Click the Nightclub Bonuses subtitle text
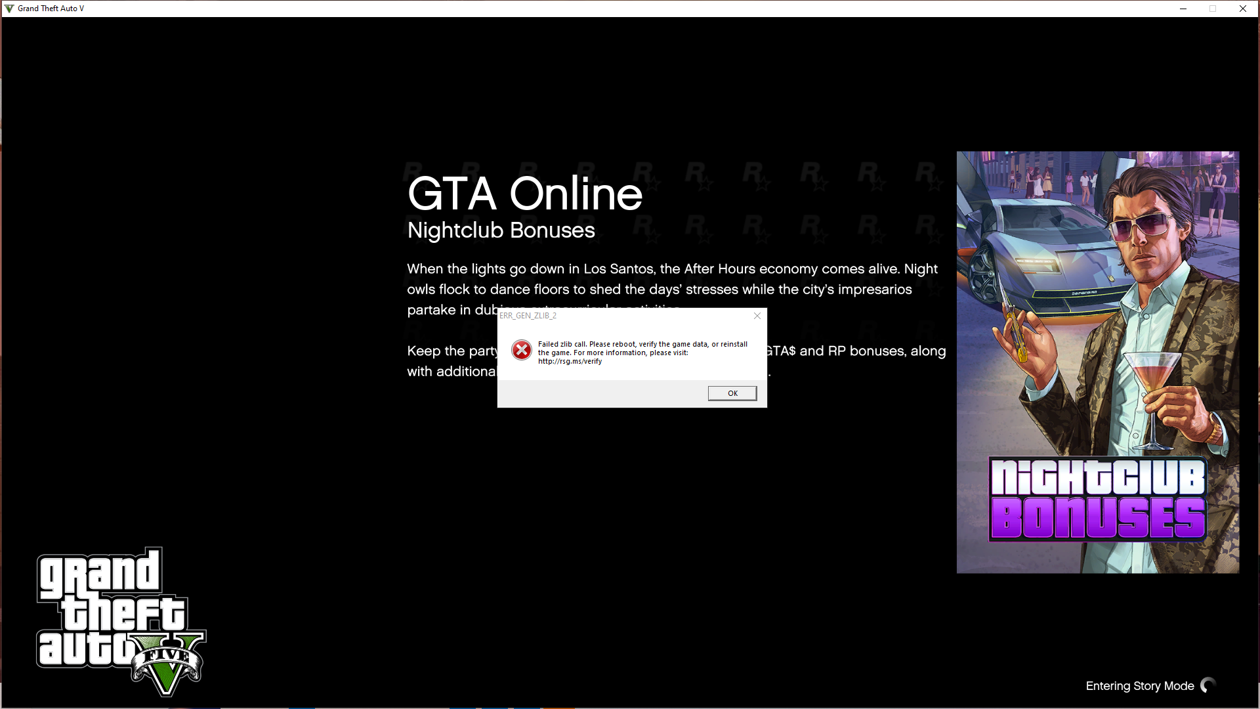 tap(501, 230)
